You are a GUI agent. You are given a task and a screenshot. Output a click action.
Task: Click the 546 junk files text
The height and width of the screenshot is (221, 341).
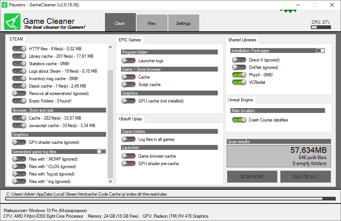point(312,157)
